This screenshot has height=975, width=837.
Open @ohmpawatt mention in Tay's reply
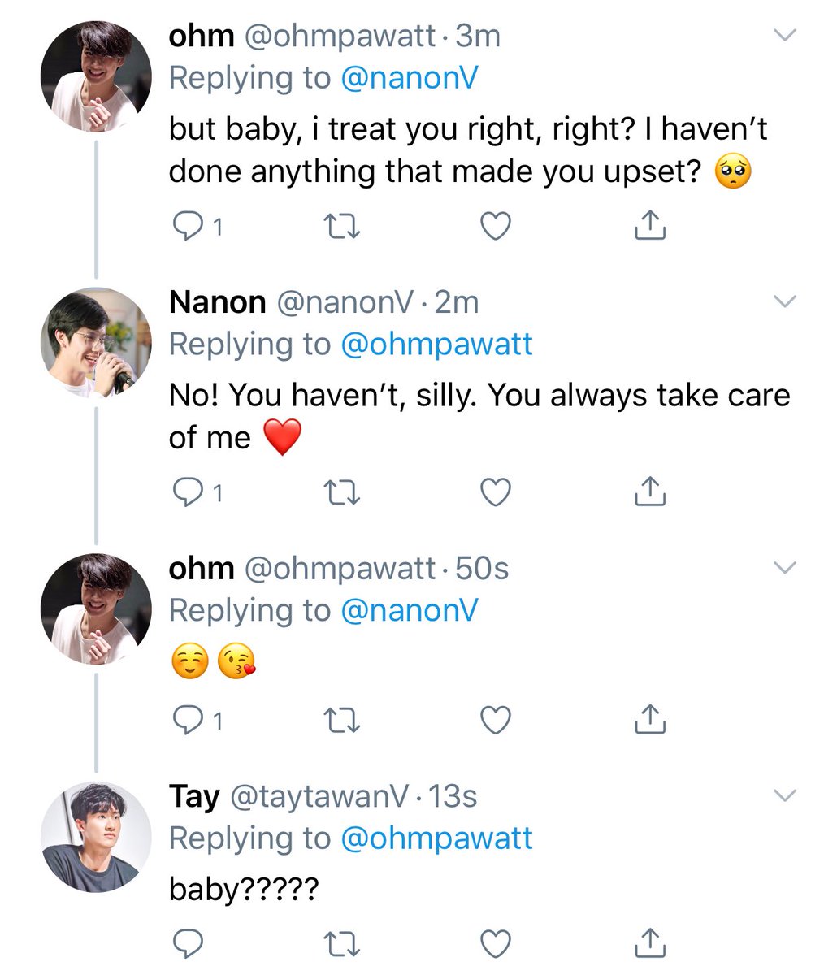436,838
